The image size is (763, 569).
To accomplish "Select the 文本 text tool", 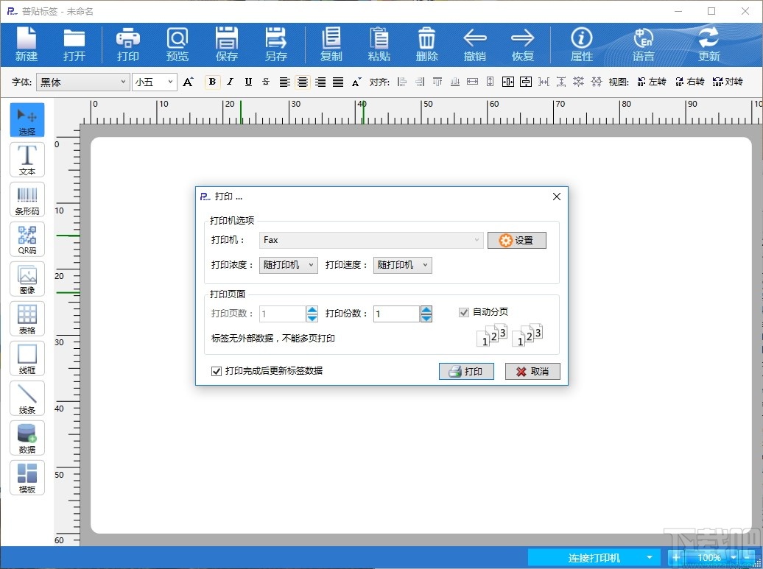I will [27, 160].
